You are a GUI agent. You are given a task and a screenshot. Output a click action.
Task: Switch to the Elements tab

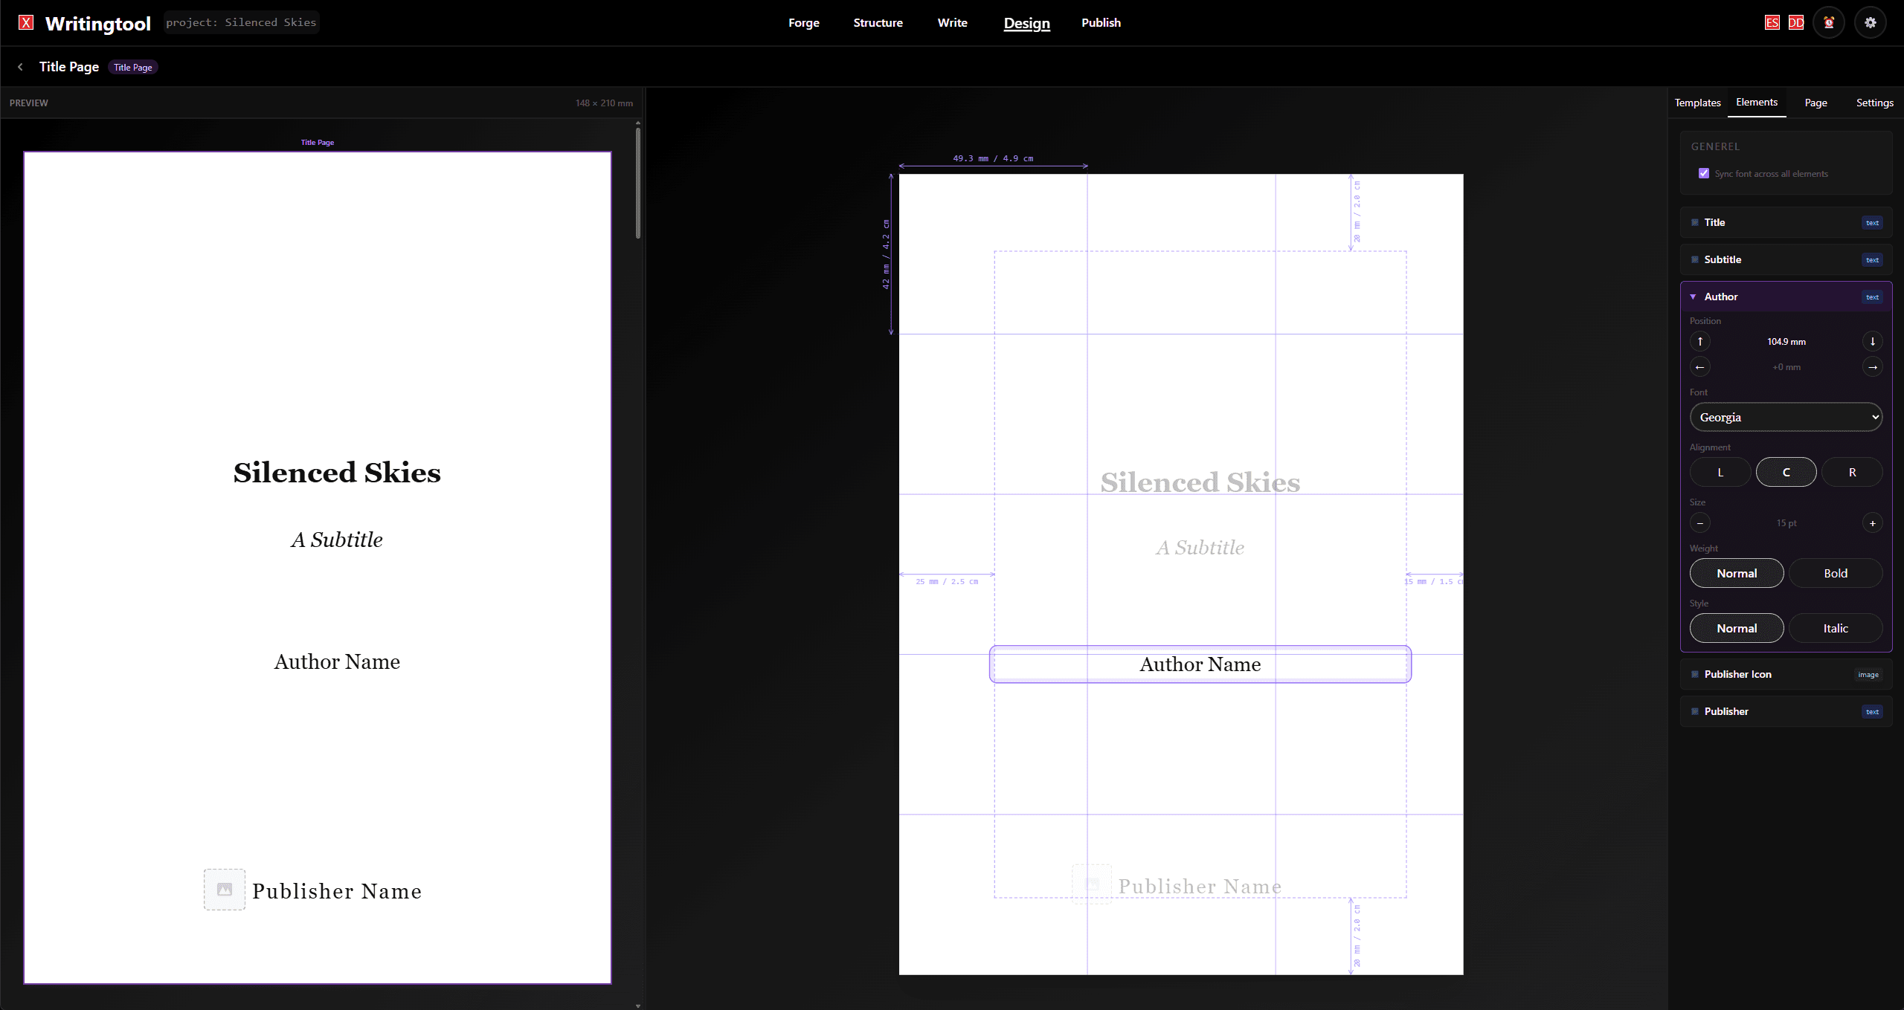click(1757, 102)
